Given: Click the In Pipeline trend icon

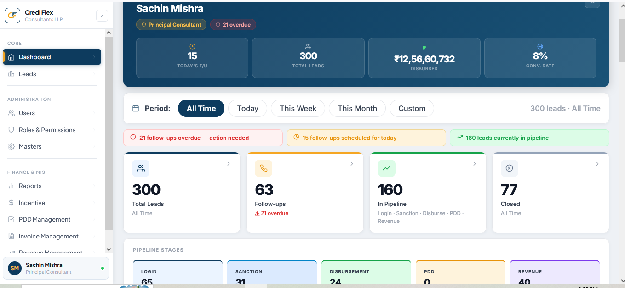Looking at the screenshot, I should [x=386, y=168].
